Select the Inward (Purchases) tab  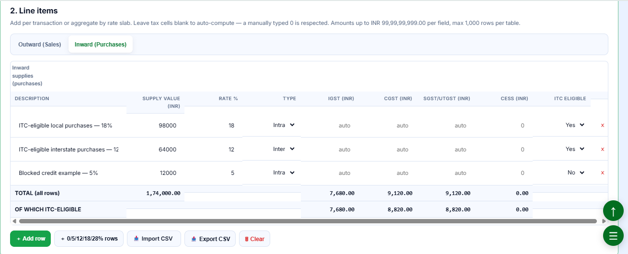pyautogui.click(x=101, y=45)
